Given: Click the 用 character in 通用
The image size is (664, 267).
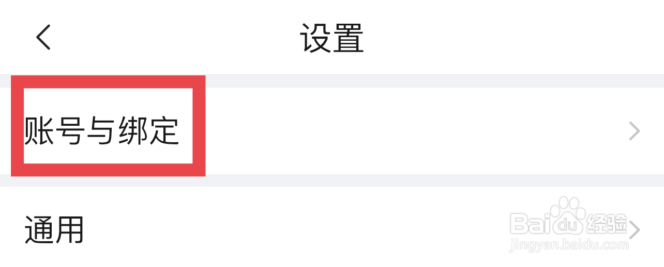Looking at the screenshot, I should pos(70,230).
